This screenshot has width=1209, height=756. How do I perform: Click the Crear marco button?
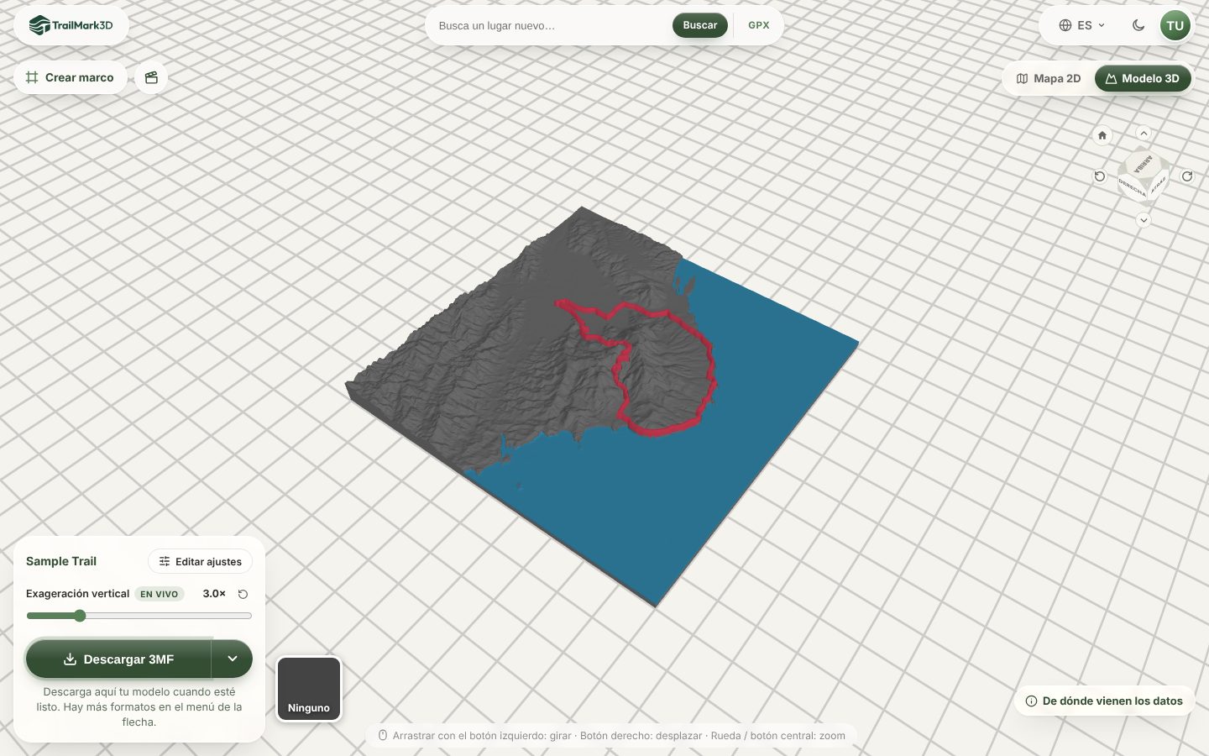pyautogui.click(x=71, y=77)
